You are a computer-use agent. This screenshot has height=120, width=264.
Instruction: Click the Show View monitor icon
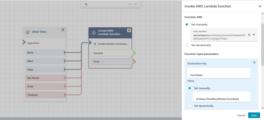[28, 32]
